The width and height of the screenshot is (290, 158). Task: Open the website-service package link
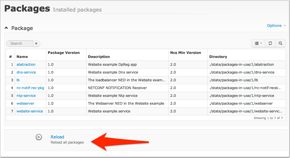point(30,111)
